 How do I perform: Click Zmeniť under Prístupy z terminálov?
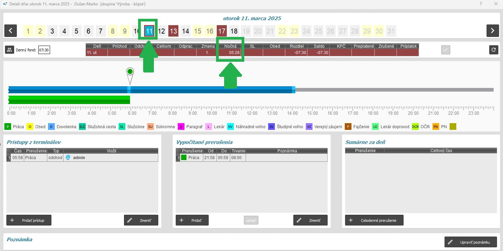141,220
